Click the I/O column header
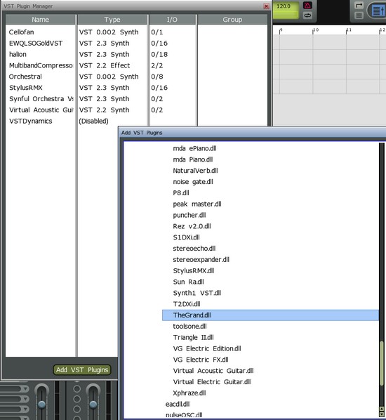Viewport: 386px width, 420px height. tap(172, 20)
